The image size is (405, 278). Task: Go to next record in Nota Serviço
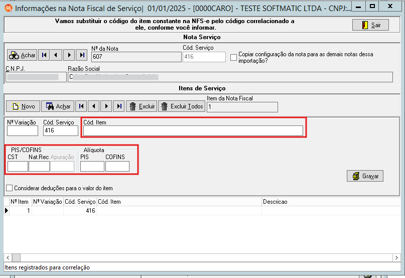[x=69, y=55]
